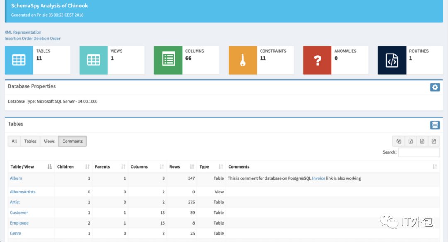This screenshot has height=242, width=448.
Task: Click the Copy export icon button
Action: [399, 141]
